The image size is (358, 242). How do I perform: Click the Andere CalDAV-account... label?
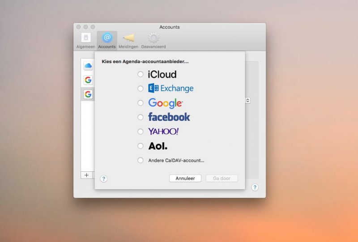[x=176, y=161]
